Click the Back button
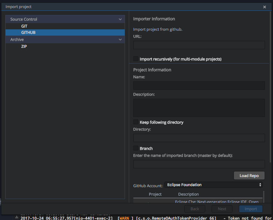 point(195,209)
